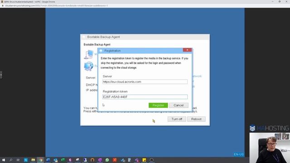This screenshot has height=163, width=290.
Task: Open the yellow Sticky Notes taskbar icon
Action: (x=144, y=160)
